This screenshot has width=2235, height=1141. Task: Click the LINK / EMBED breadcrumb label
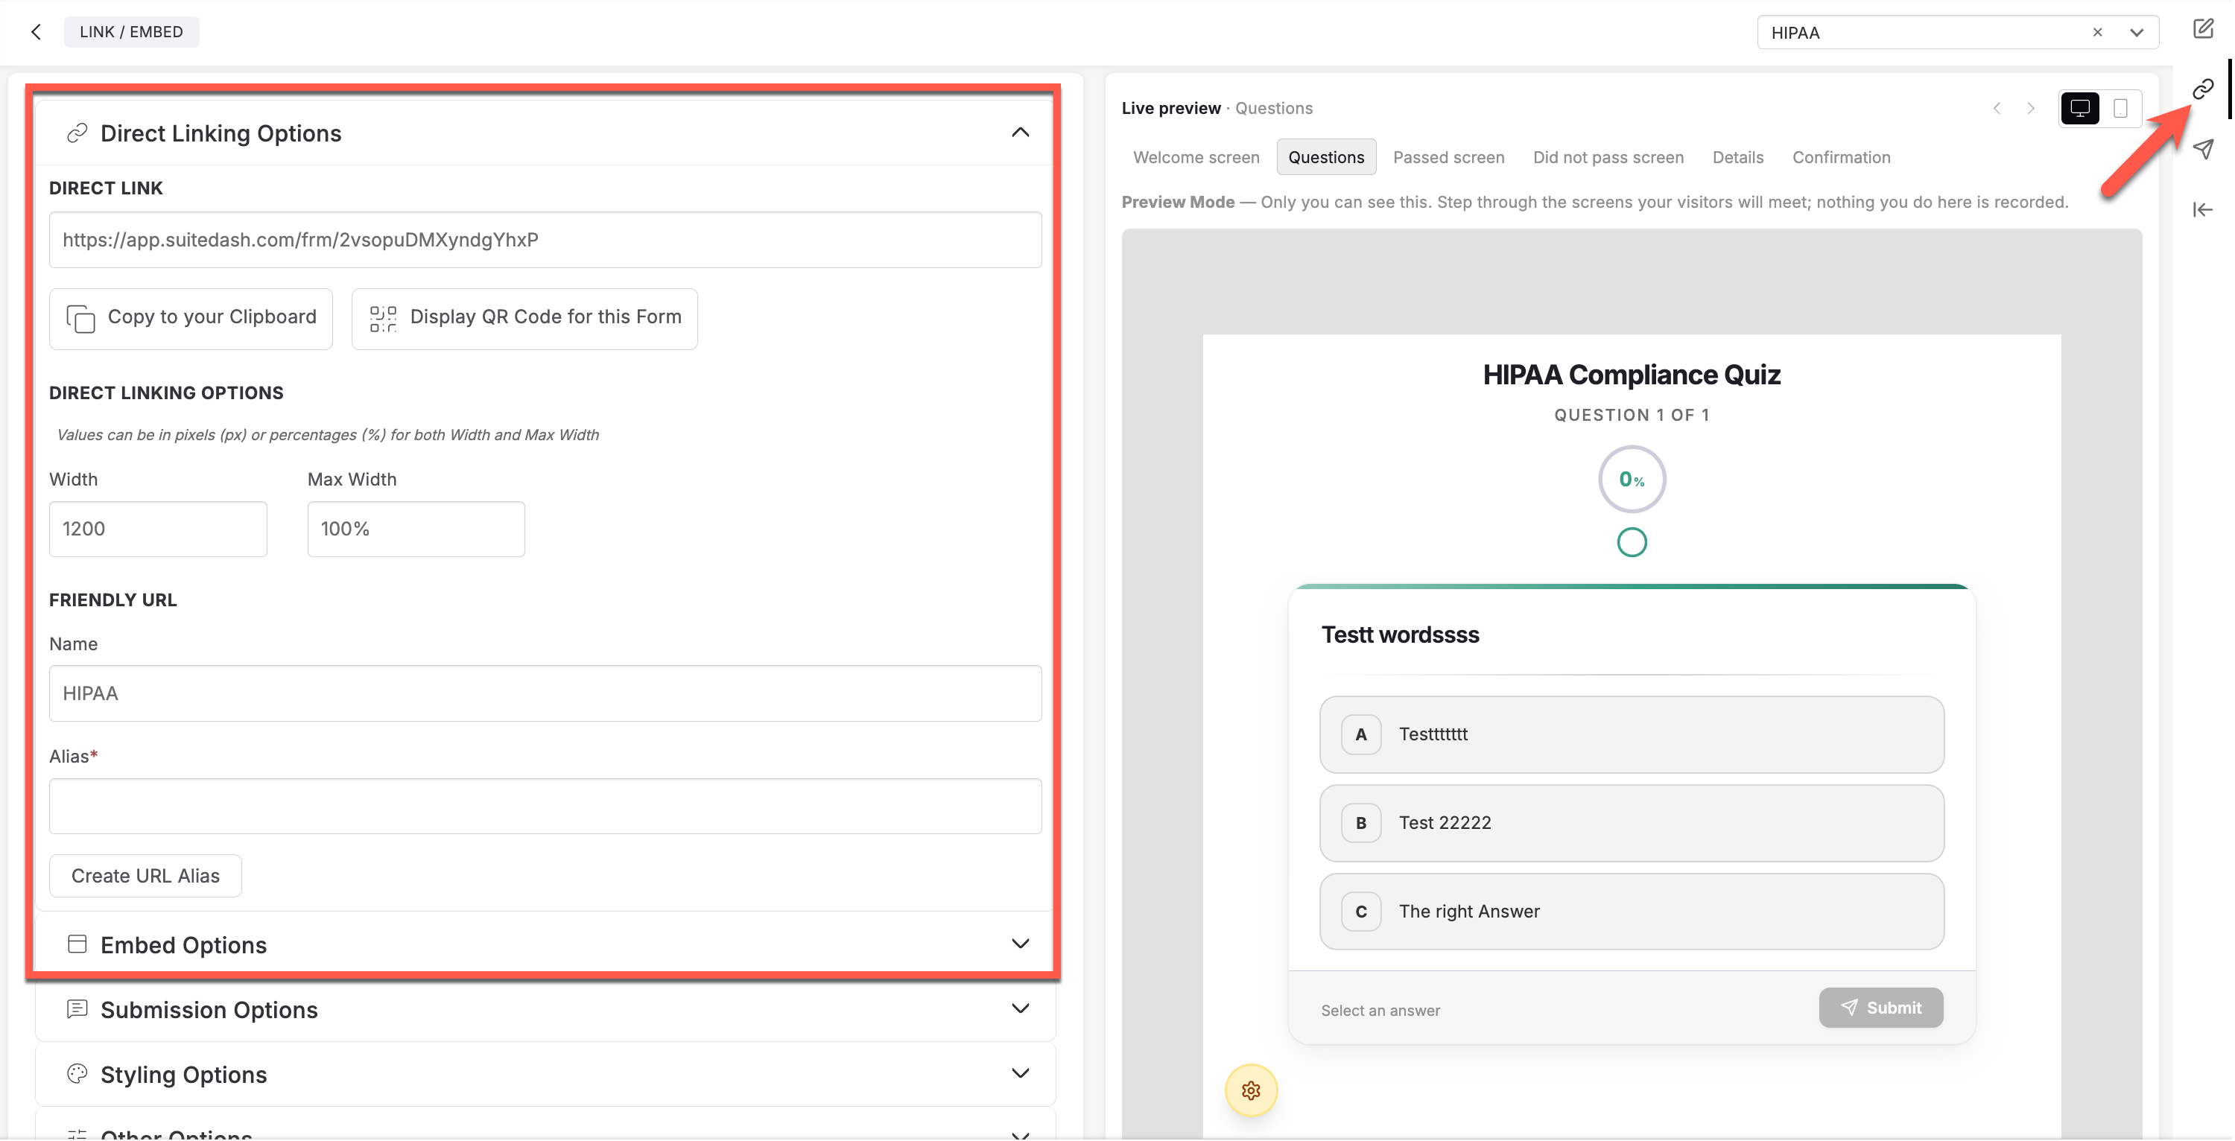click(x=131, y=32)
